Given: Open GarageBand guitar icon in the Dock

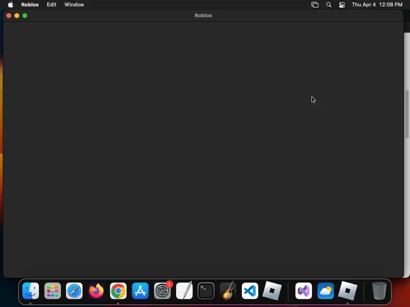Looking at the screenshot, I should (228, 291).
